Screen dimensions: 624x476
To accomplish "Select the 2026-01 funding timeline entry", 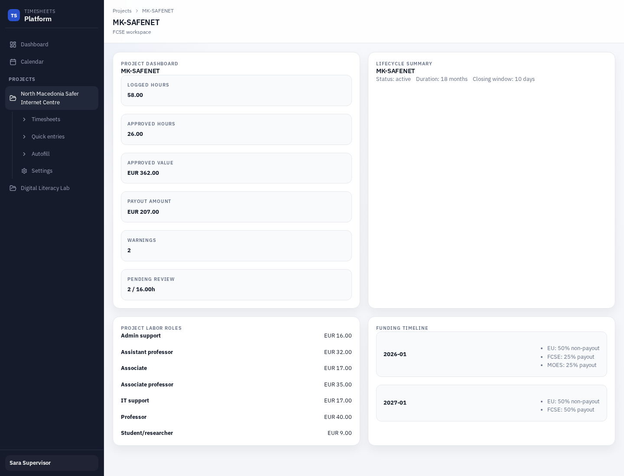I will [491, 354].
